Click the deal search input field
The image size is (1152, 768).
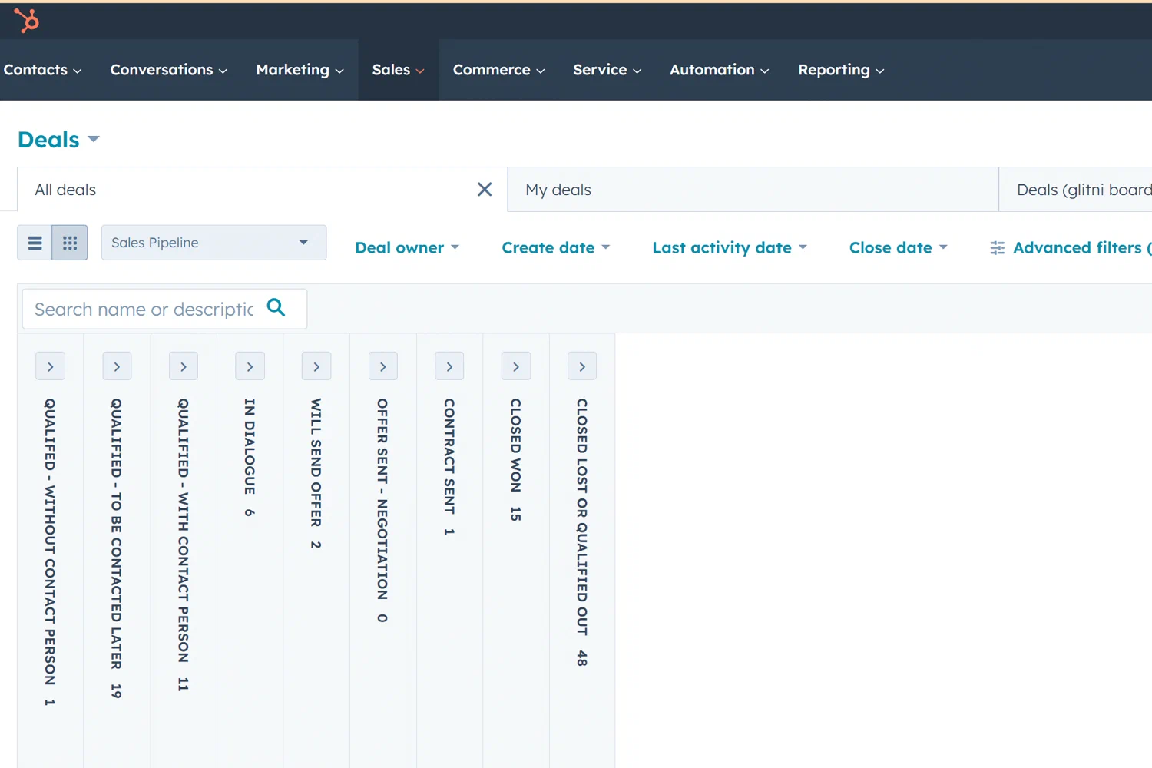point(142,309)
